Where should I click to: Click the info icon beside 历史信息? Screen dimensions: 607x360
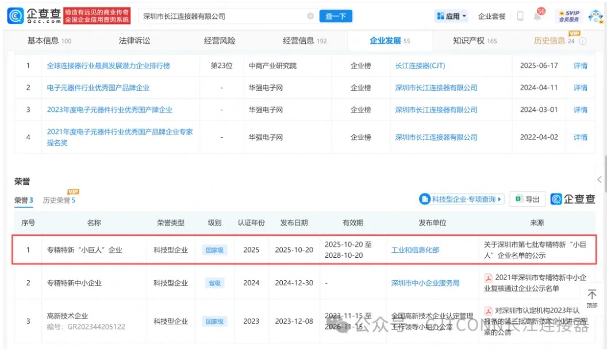pos(583,41)
